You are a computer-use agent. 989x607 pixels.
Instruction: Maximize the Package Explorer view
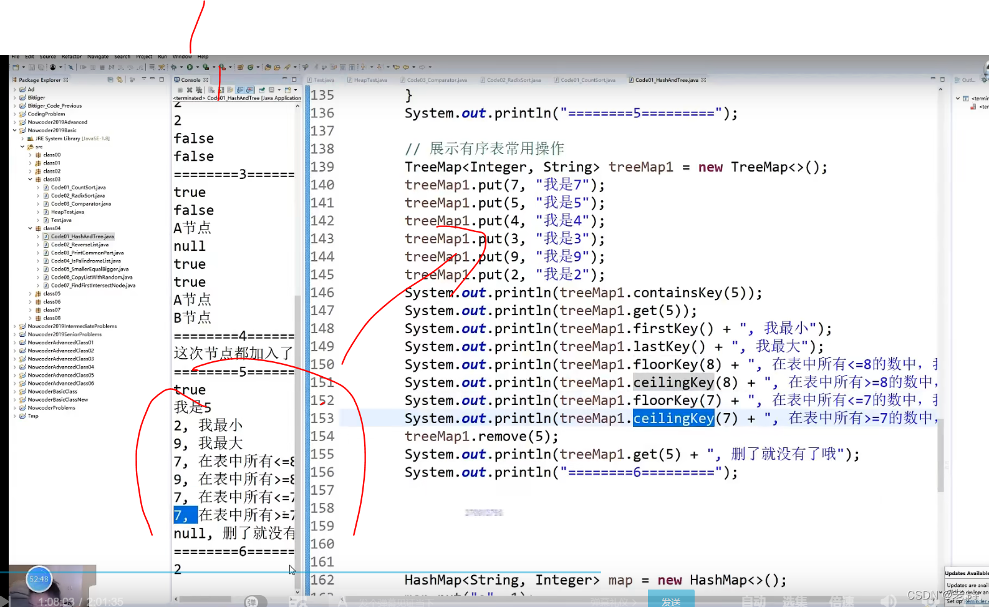click(162, 80)
